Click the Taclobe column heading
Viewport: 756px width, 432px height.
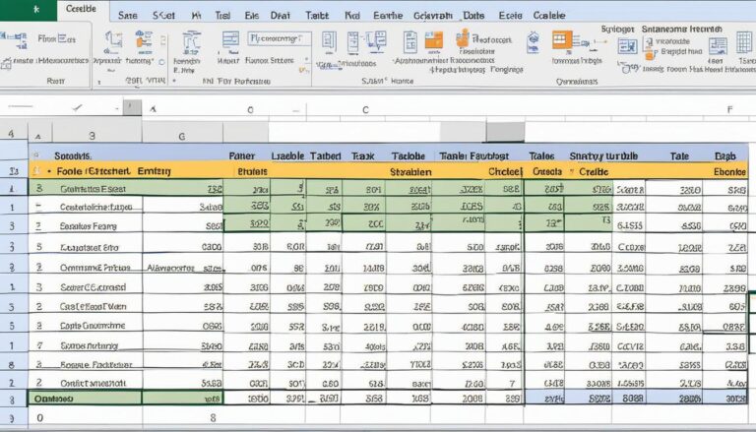pyautogui.click(x=408, y=156)
